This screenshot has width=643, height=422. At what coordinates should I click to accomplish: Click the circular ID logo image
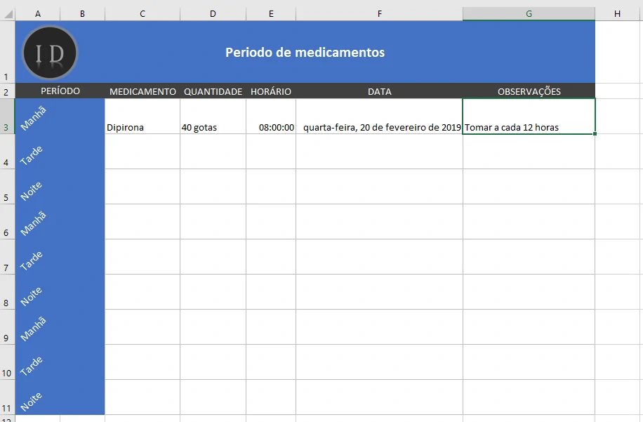pyautogui.click(x=48, y=51)
